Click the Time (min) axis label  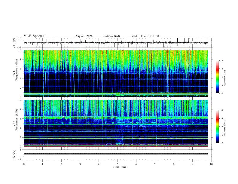120,167
